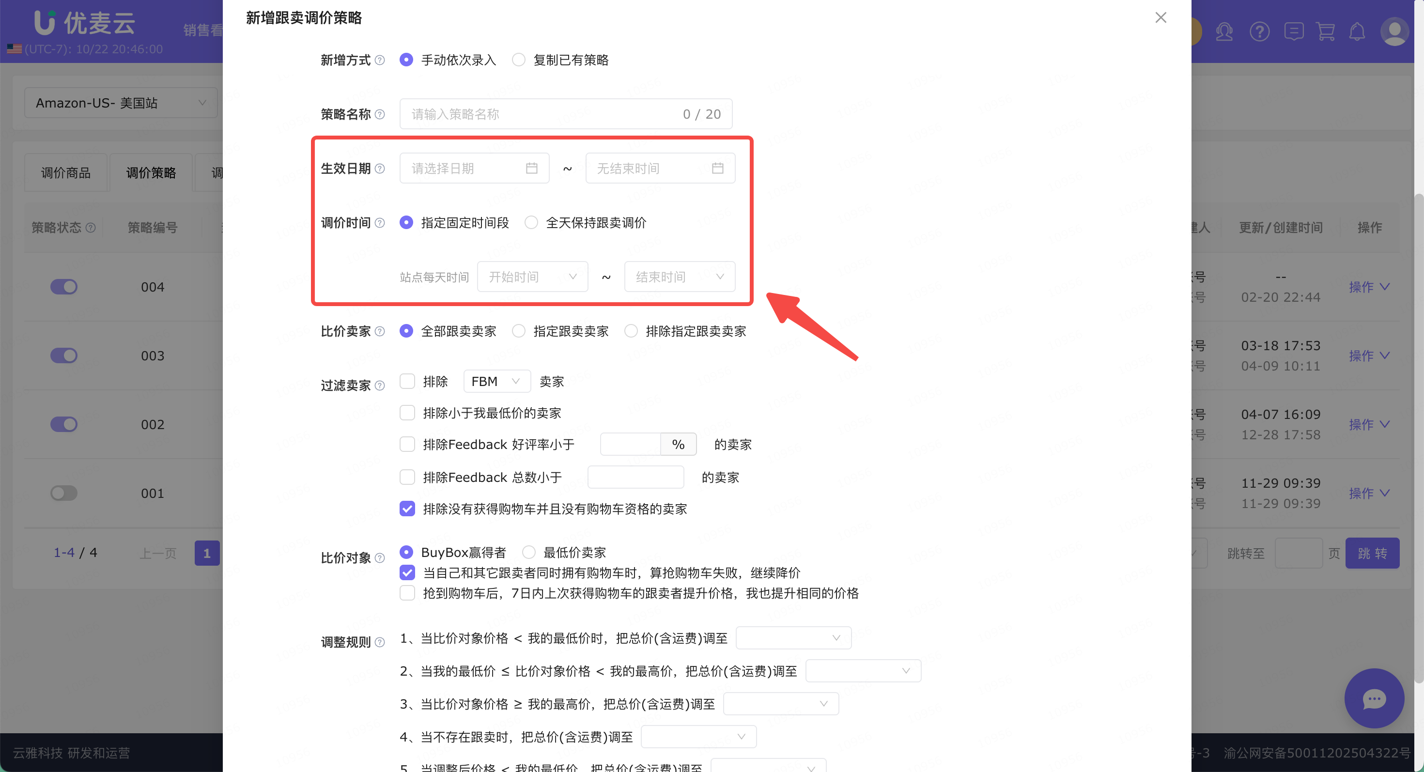This screenshot has height=772, width=1424.
Task: Open the shopping cart icon
Action: (1326, 31)
